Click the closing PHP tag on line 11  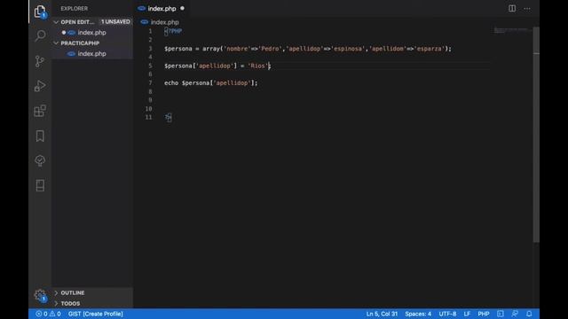coord(169,117)
